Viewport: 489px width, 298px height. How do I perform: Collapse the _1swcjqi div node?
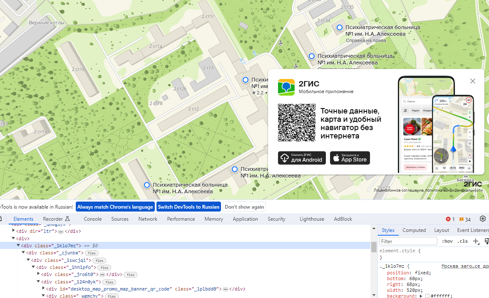(28, 260)
